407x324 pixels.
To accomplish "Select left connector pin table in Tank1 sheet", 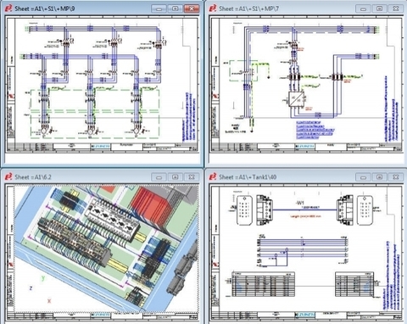I will (264, 284).
